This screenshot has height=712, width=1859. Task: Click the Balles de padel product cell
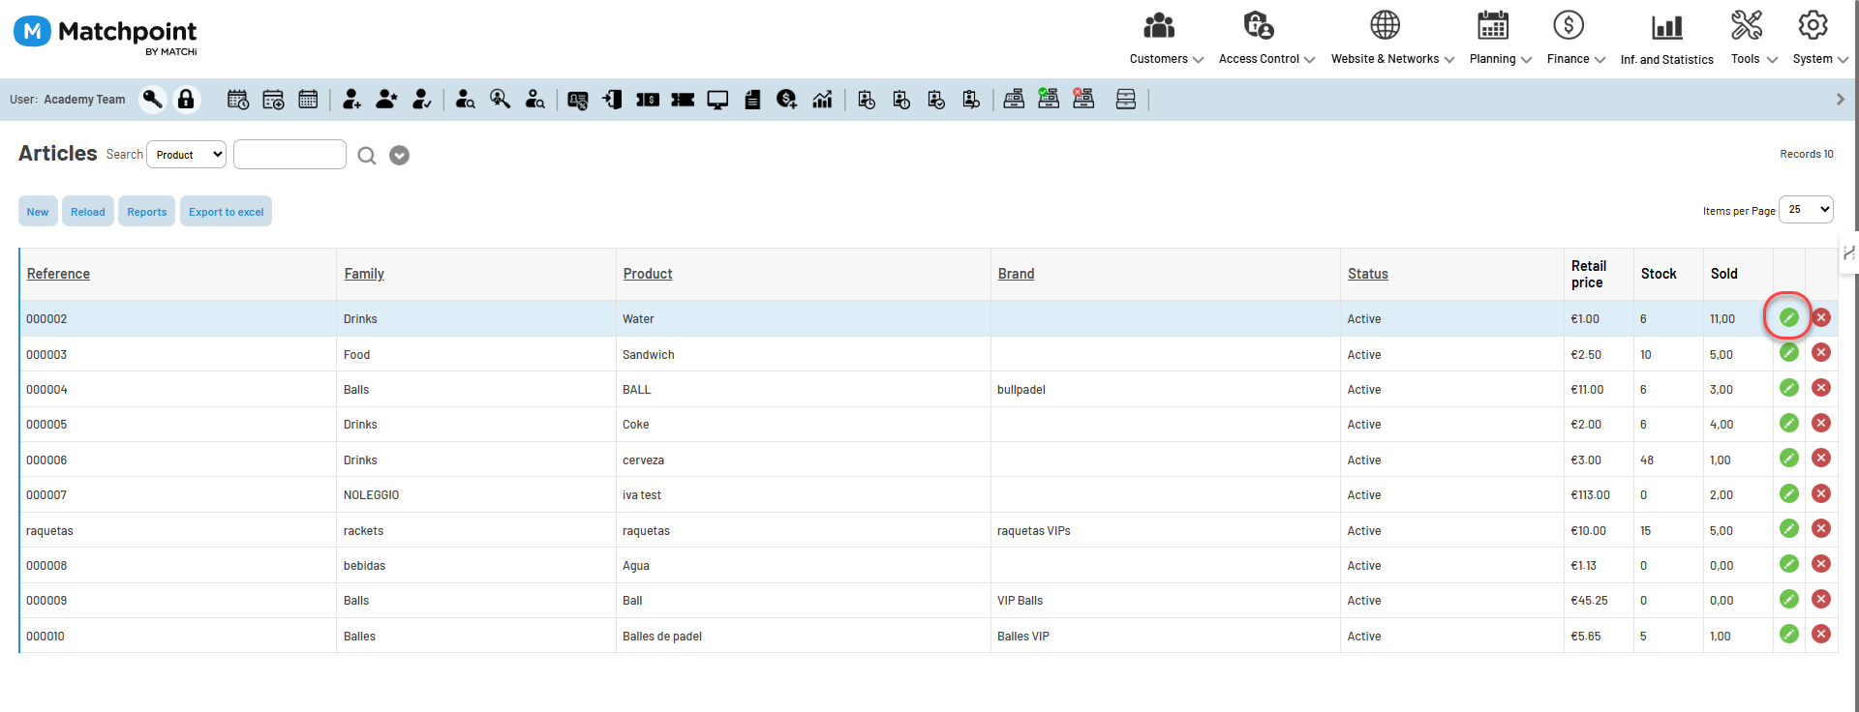(804, 636)
